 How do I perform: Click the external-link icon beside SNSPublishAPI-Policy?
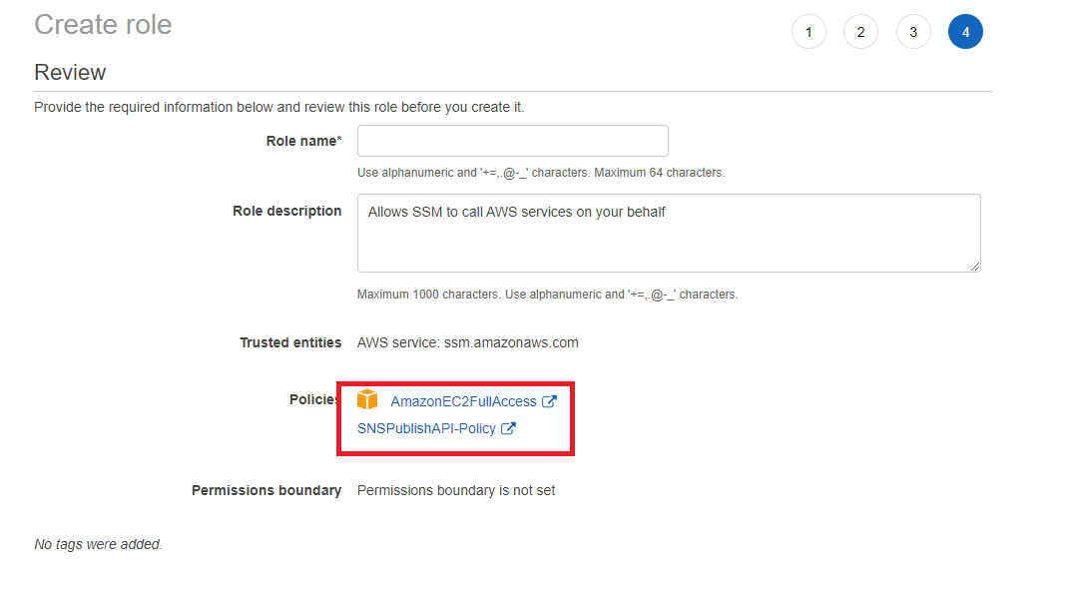pos(508,428)
